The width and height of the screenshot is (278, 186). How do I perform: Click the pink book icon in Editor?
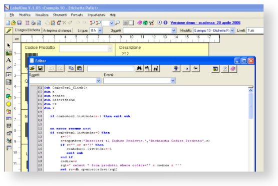[233, 69]
